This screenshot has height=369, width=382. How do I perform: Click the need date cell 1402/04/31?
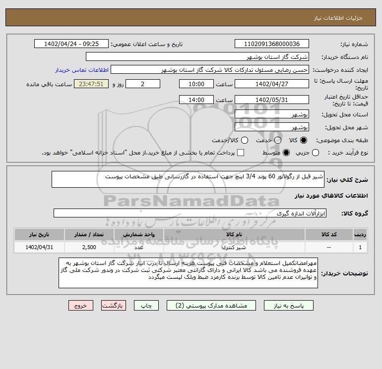click(39, 247)
